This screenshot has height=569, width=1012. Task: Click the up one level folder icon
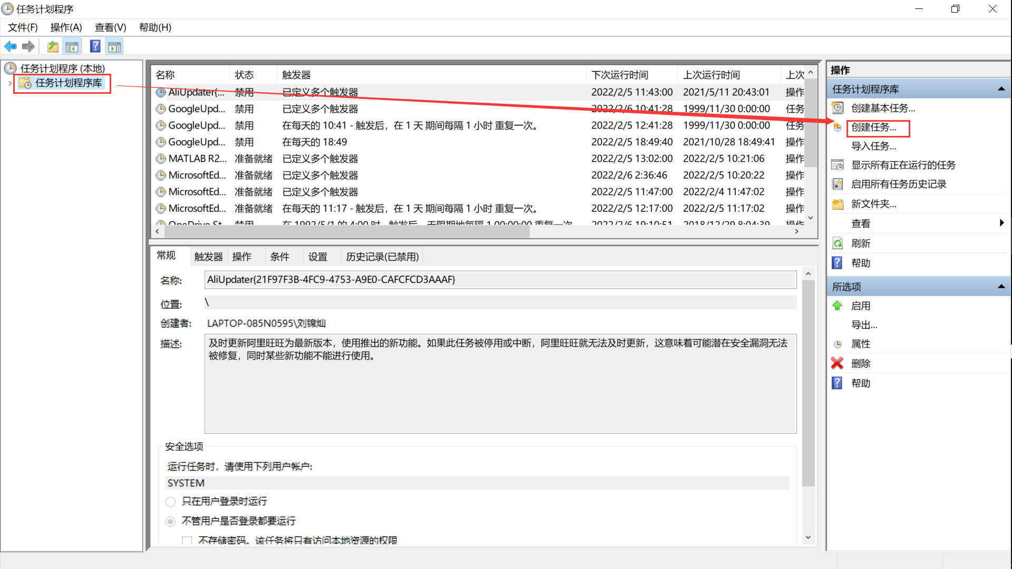[53, 47]
